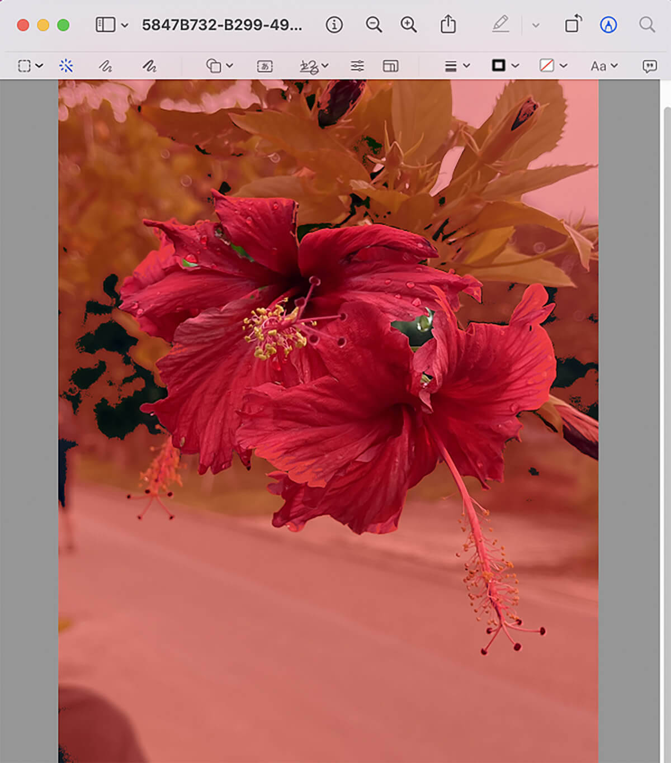Rotate the image with Rotate button
This screenshot has width=671, height=763.
pos(573,25)
